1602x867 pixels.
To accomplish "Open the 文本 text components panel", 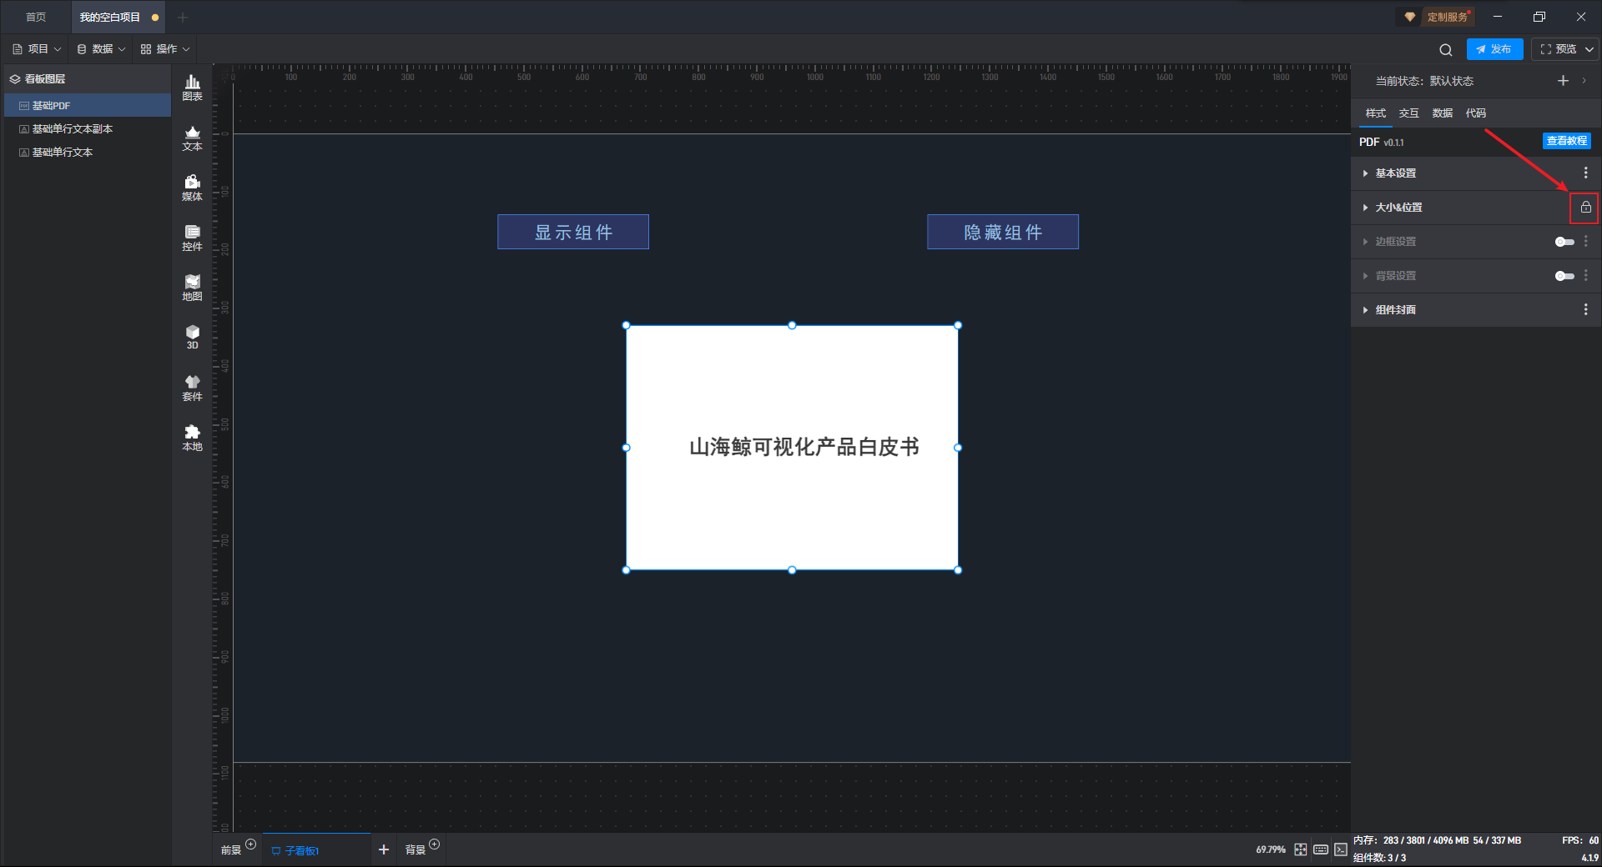I will [192, 138].
